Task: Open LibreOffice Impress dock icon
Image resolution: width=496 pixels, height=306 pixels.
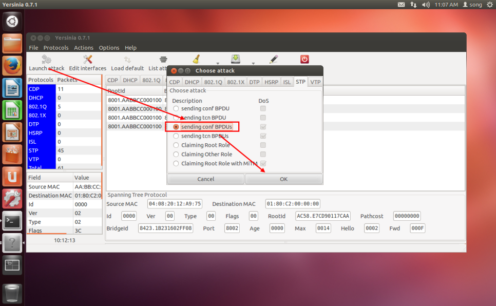Action: tap(12, 132)
